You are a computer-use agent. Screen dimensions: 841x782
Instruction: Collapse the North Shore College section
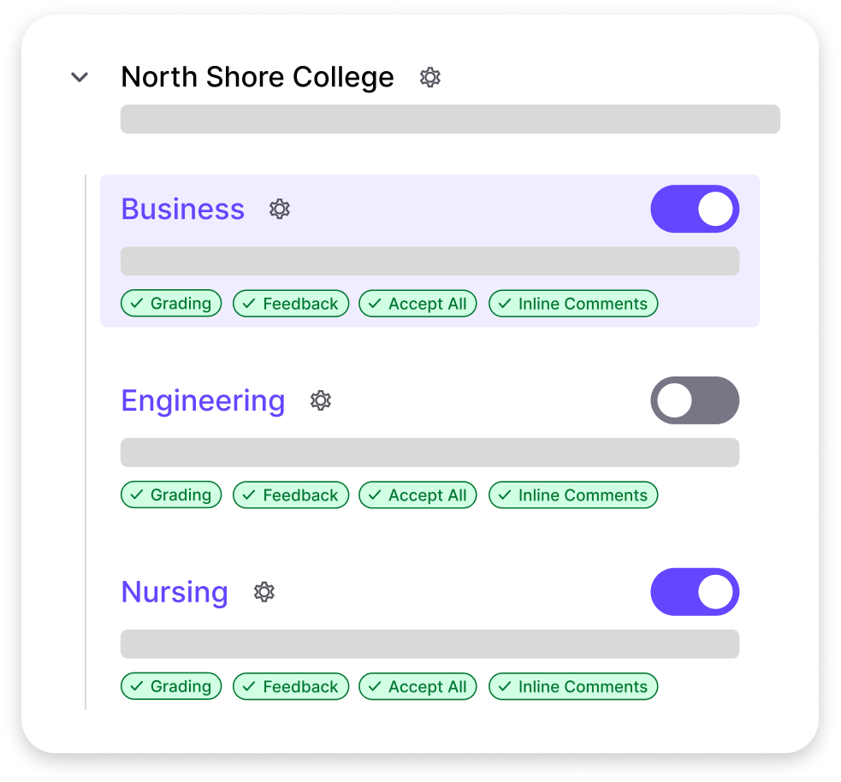[79, 77]
